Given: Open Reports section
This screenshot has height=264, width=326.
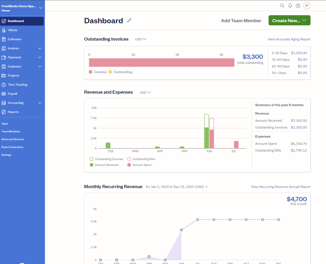Looking at the screenshot, I should [13, 112].
